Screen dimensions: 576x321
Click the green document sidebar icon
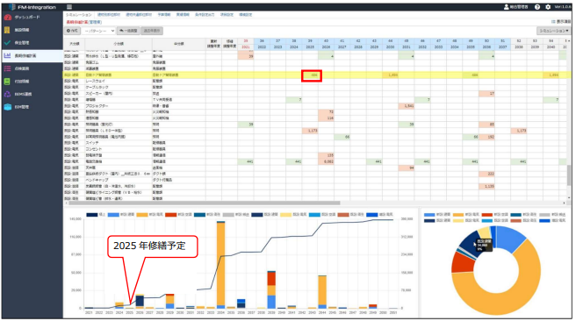7,81
